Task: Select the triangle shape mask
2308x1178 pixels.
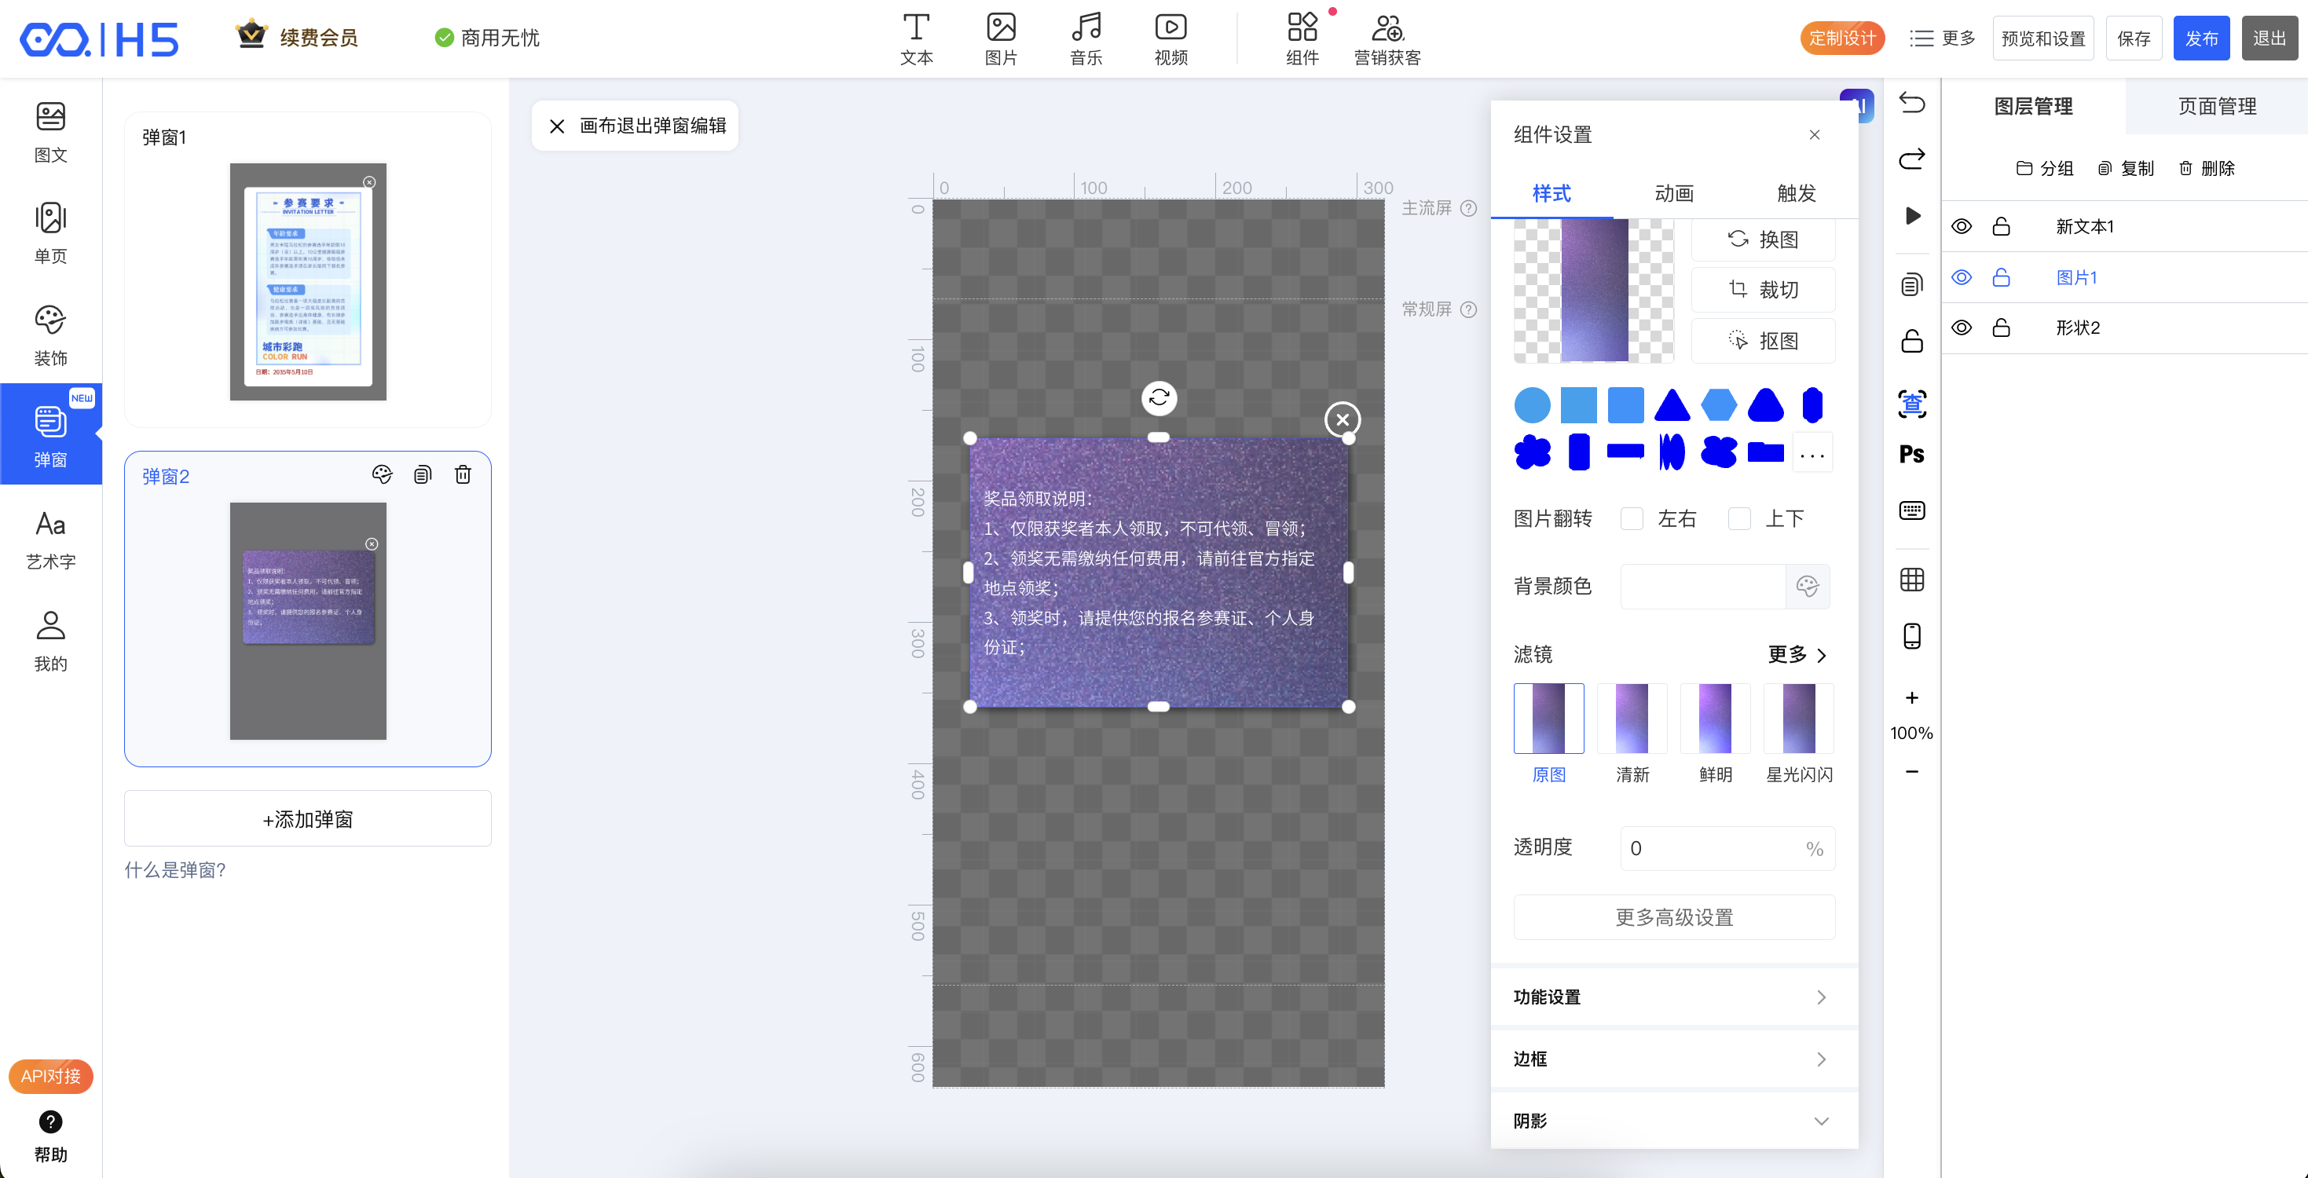Action: coord(1671,405)
